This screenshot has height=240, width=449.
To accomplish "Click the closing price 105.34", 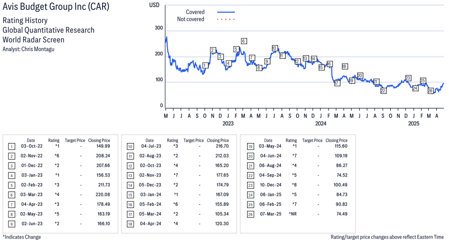I will (222, 214).
